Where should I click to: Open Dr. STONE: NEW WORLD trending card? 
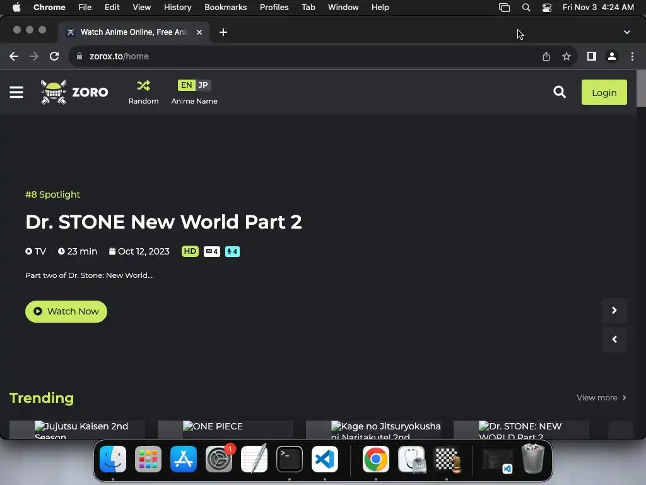coord(521,429)
